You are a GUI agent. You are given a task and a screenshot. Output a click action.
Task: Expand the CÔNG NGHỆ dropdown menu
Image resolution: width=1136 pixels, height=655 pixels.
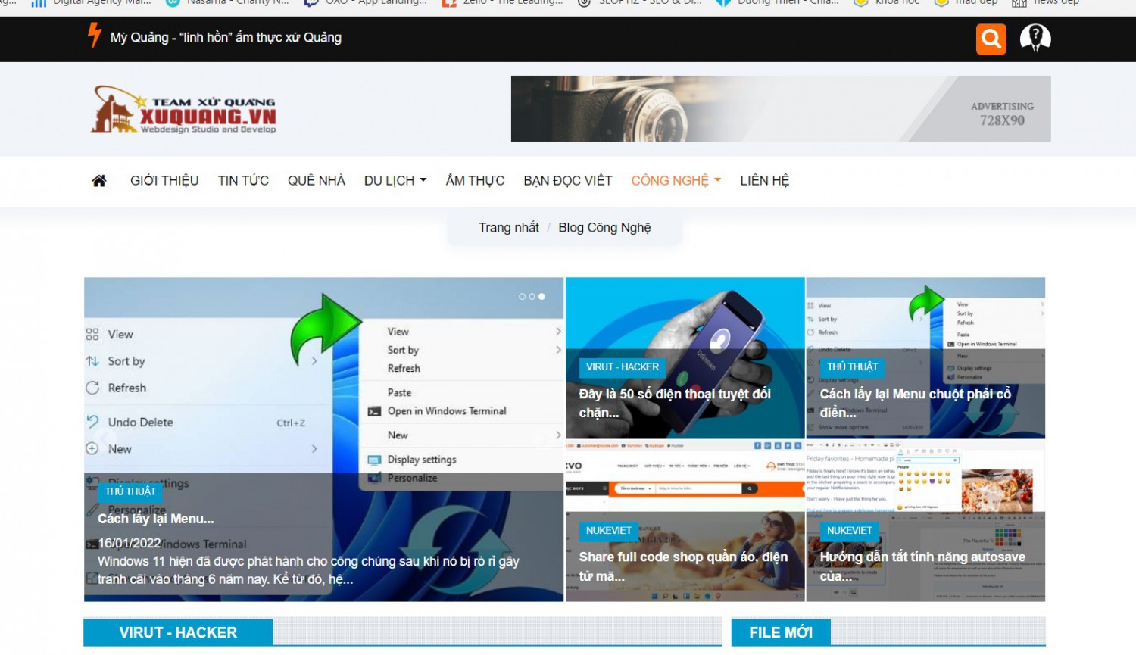[676, 181]
